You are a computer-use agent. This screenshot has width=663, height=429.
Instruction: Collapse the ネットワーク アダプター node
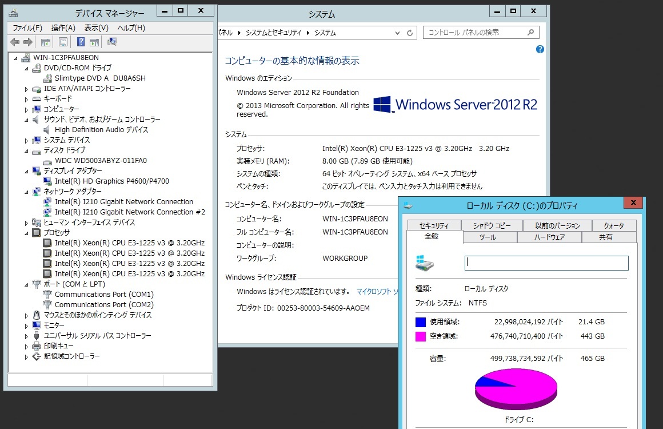coord(26,192)
